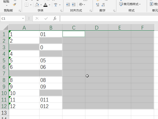
Task: Click the decrease indent icon
Action: point(68,4)
